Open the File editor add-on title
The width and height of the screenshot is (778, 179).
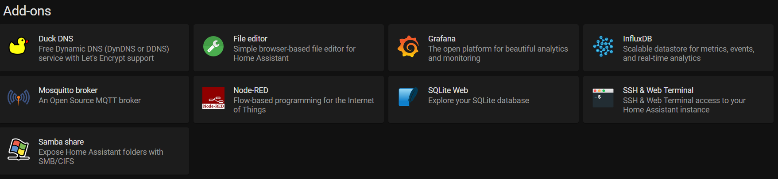point(250,39)
